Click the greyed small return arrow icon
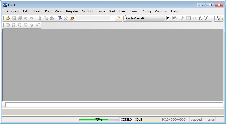 (x=195, y=18)
